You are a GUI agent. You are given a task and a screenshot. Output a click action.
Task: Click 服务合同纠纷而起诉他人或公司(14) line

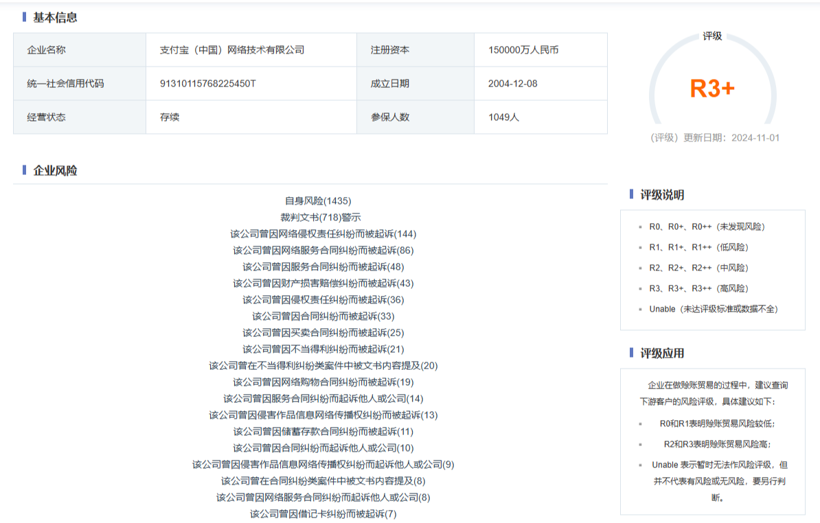pyautogui.click(x=323, y=398)
